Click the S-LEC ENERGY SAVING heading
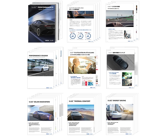Image resolution: width=167 pixels, height=137 pixels. [117, 101]
